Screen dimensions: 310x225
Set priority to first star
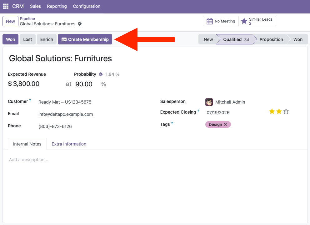pyautogui.click(x=272, y=111)
